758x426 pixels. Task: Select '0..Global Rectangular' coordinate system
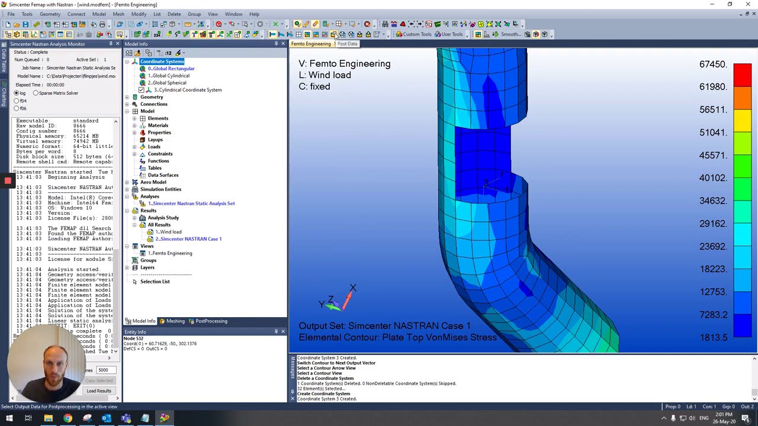(171, 69)
